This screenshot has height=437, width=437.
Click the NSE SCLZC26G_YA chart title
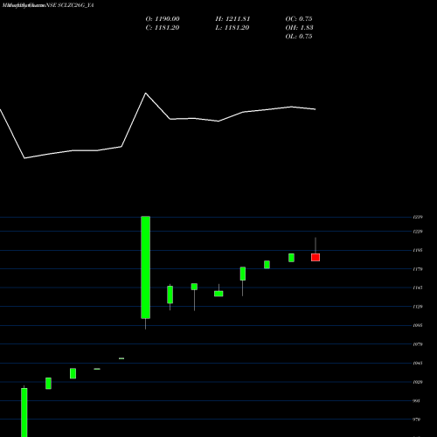point(70,5)
